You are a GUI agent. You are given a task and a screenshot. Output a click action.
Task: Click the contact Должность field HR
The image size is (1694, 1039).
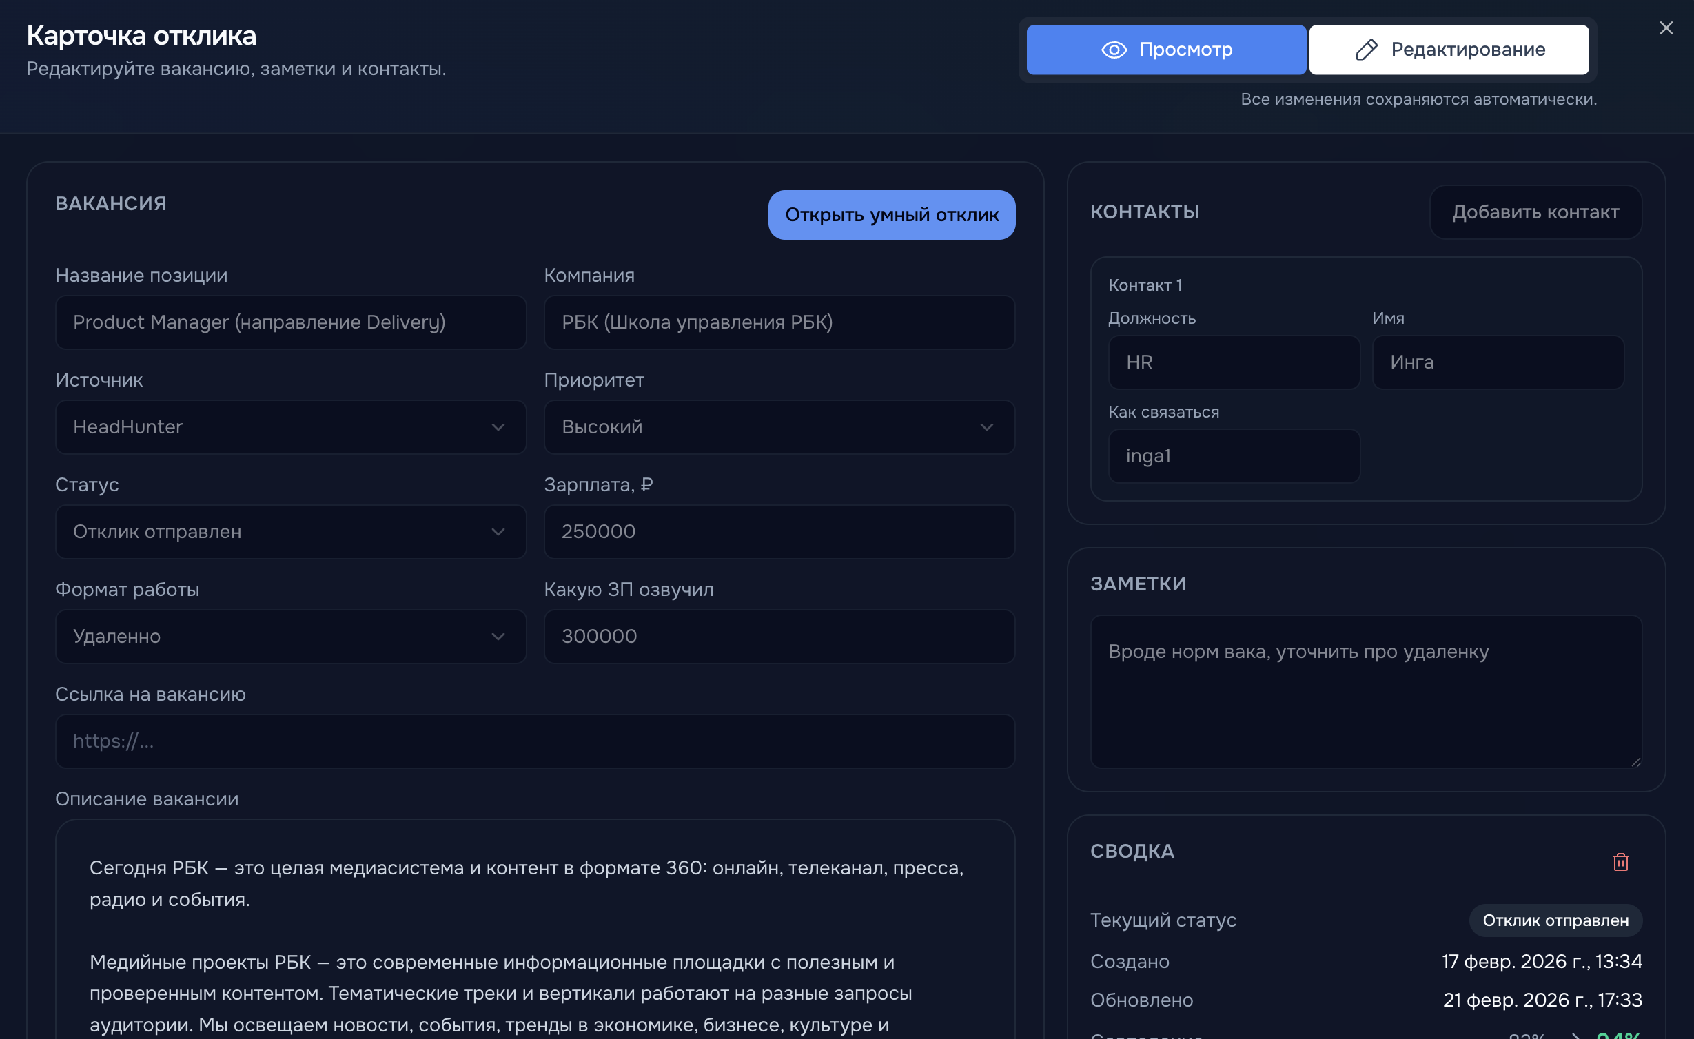1234,362
